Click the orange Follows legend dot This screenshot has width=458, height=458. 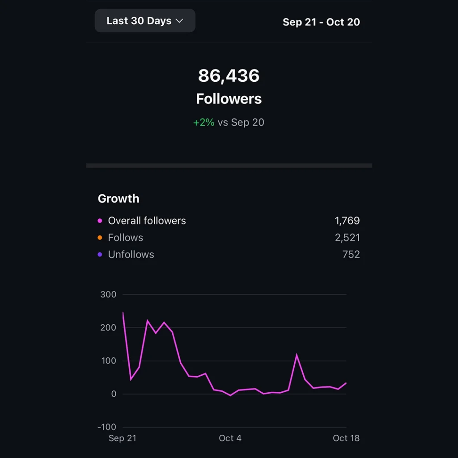coord(100,238)
